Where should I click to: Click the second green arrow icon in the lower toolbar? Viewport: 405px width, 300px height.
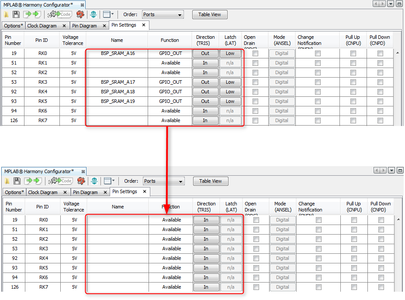click(x=38, y=181)
